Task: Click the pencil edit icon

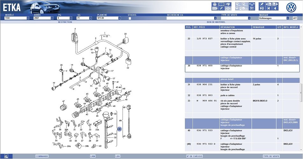Action: (222, 9)
